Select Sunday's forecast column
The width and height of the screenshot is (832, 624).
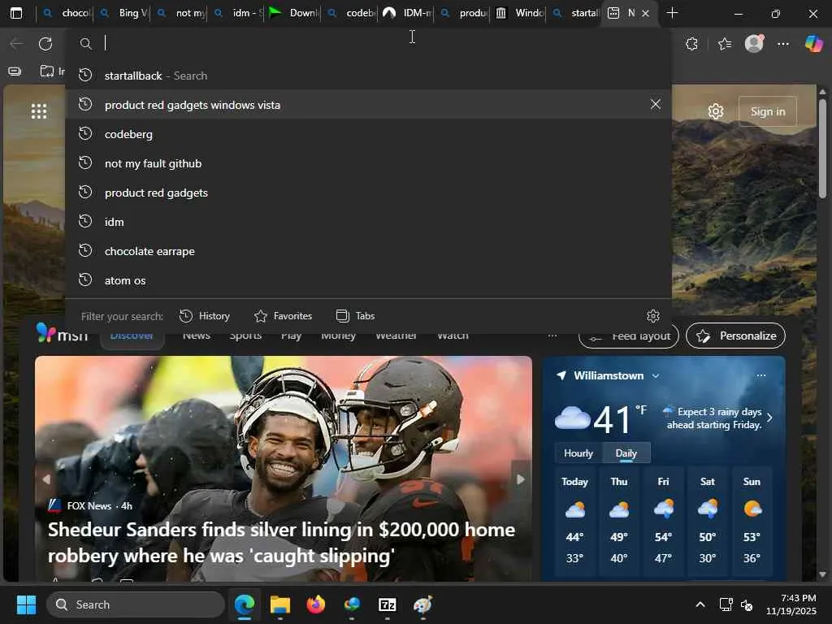(x=752, y=520)
